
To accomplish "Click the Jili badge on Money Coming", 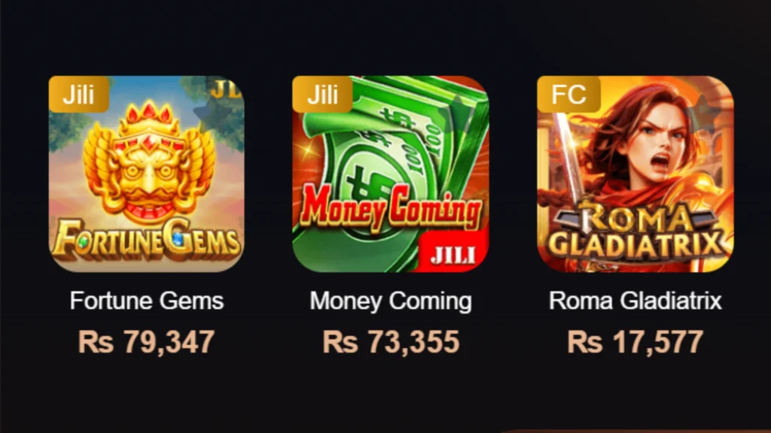I will click(x=322, y=94).
